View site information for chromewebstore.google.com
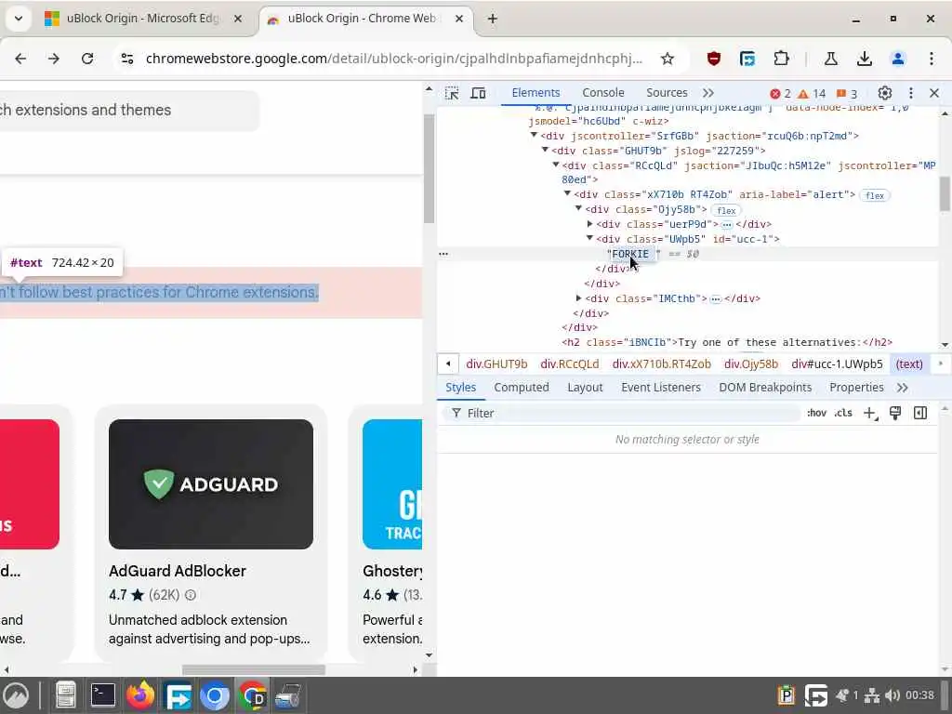 click(126, 59)
